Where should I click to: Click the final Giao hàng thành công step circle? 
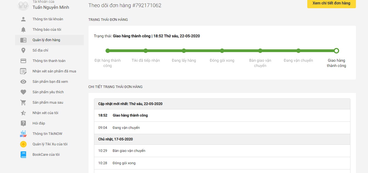point(336,51)
